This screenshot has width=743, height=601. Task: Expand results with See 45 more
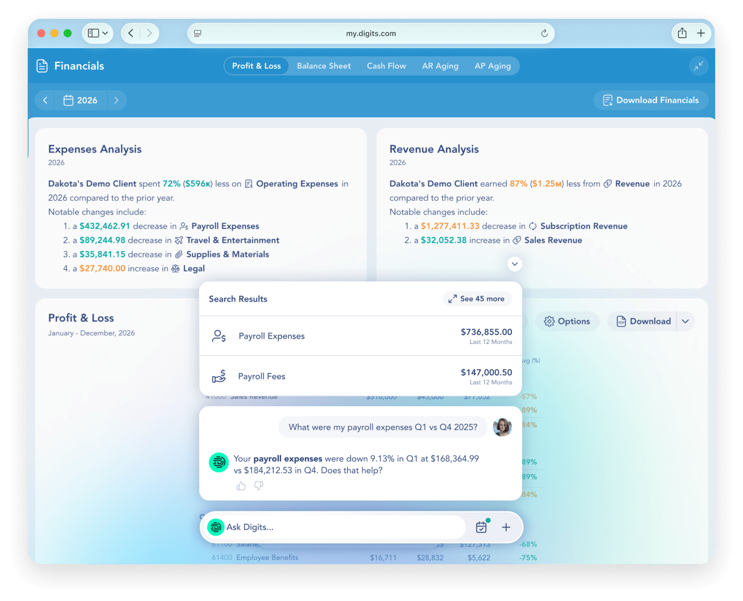[477, 299]
